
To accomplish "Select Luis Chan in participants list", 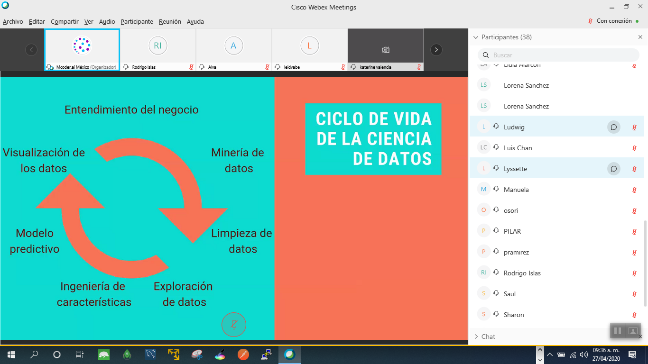I will click(x=518, y=148).
